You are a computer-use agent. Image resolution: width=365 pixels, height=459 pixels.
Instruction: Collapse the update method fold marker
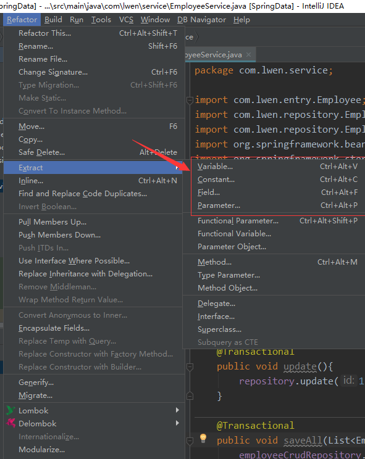(190, 366)
